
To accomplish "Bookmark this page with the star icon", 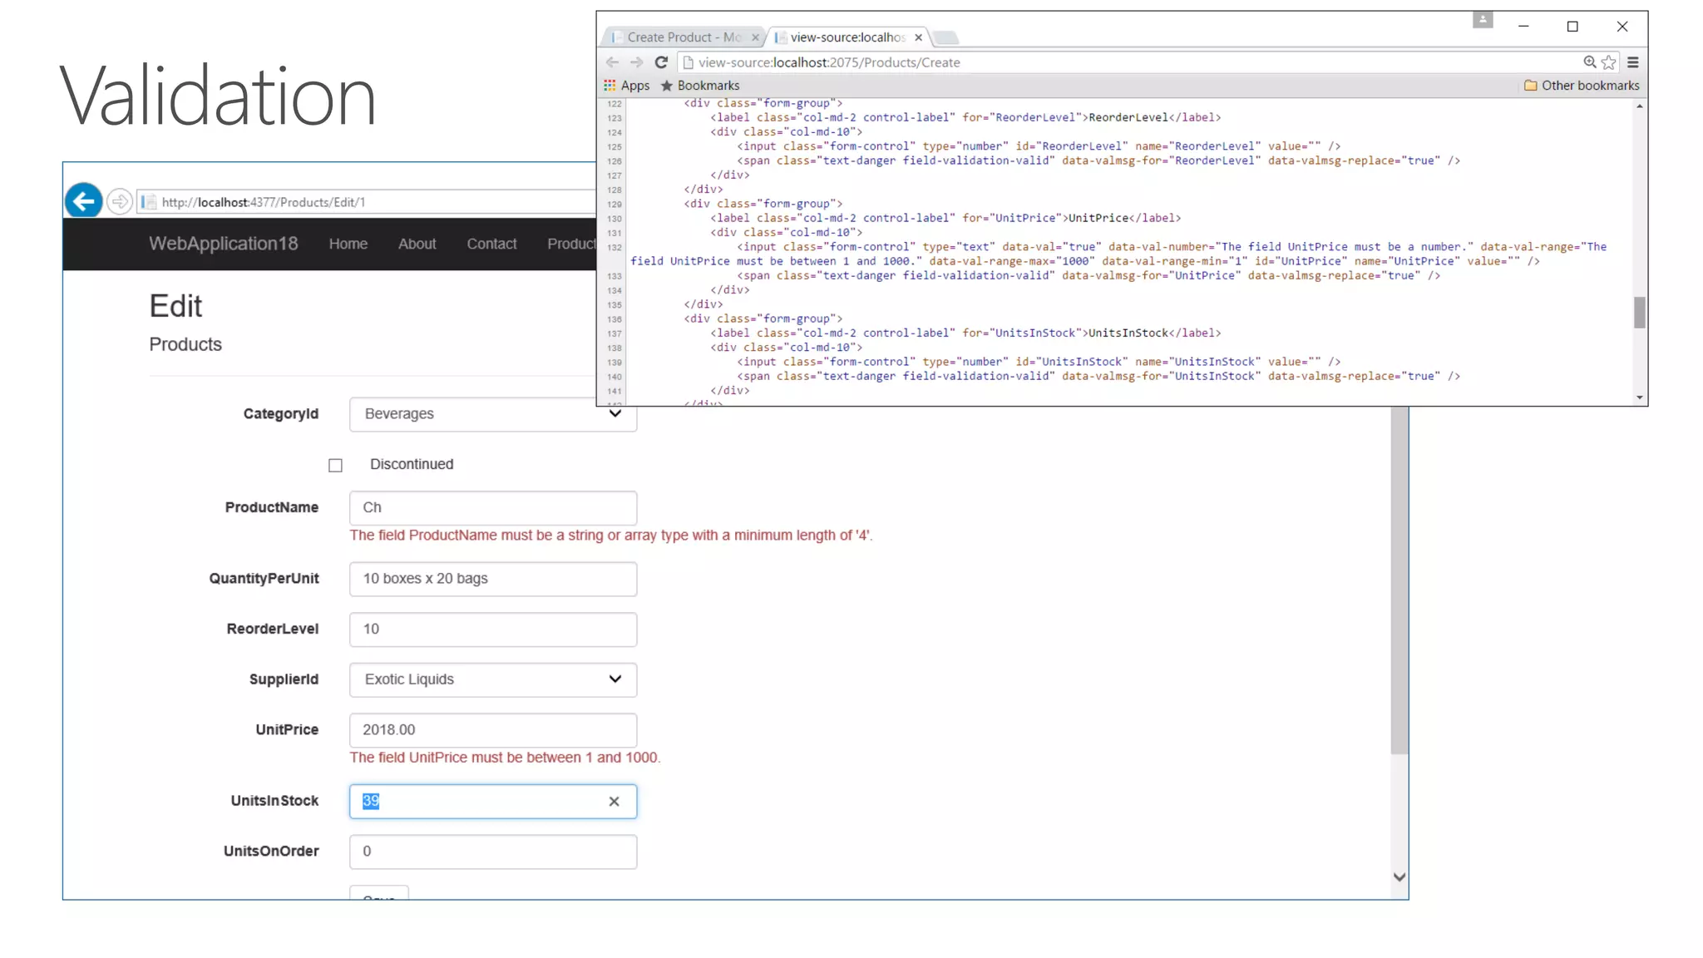I will [x=1609, y=62].
